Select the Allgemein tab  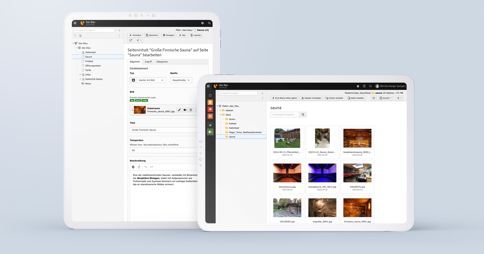tap(135, 62)
